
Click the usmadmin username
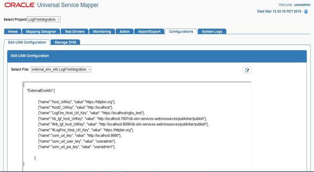pos(302,5)
